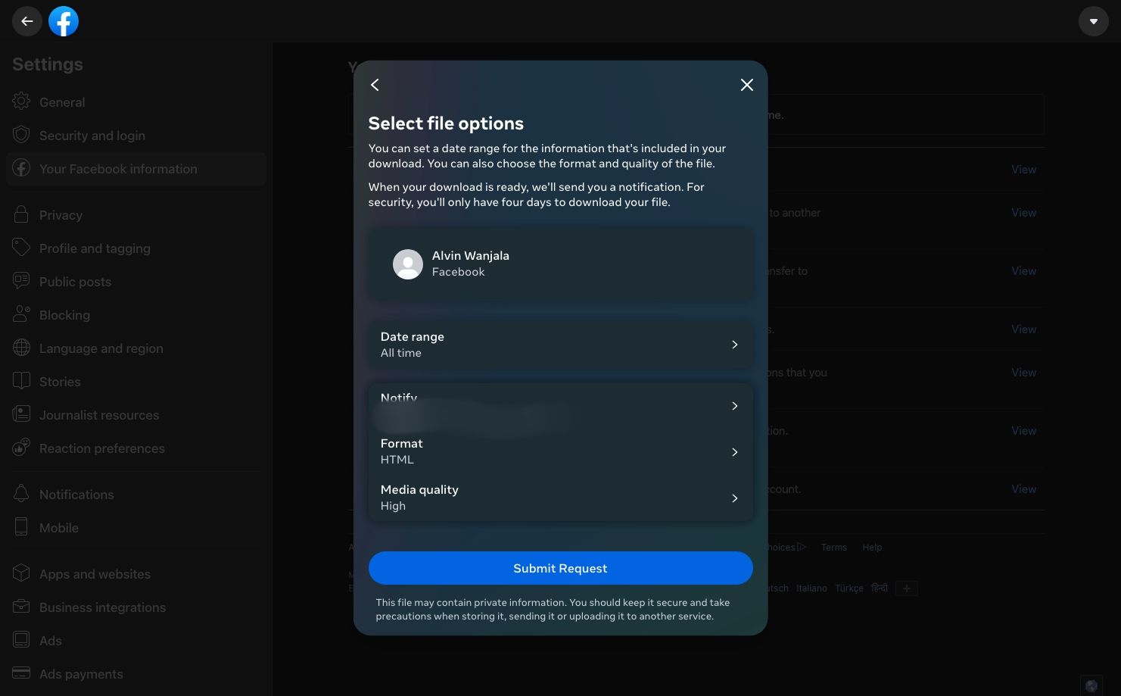Click the Apps and websites cube icon
Viewport: 1121px width, 696px height.
pos(21,573)
